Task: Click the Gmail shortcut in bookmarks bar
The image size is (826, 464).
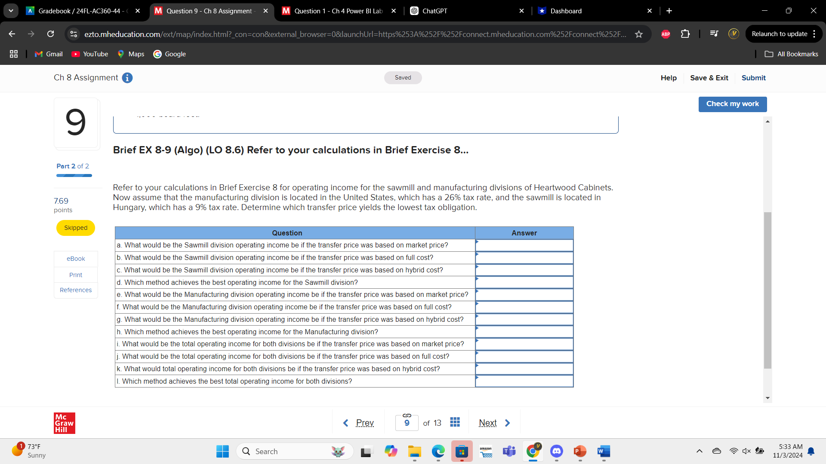Action: pyautogui.click(x=48, y=54)
